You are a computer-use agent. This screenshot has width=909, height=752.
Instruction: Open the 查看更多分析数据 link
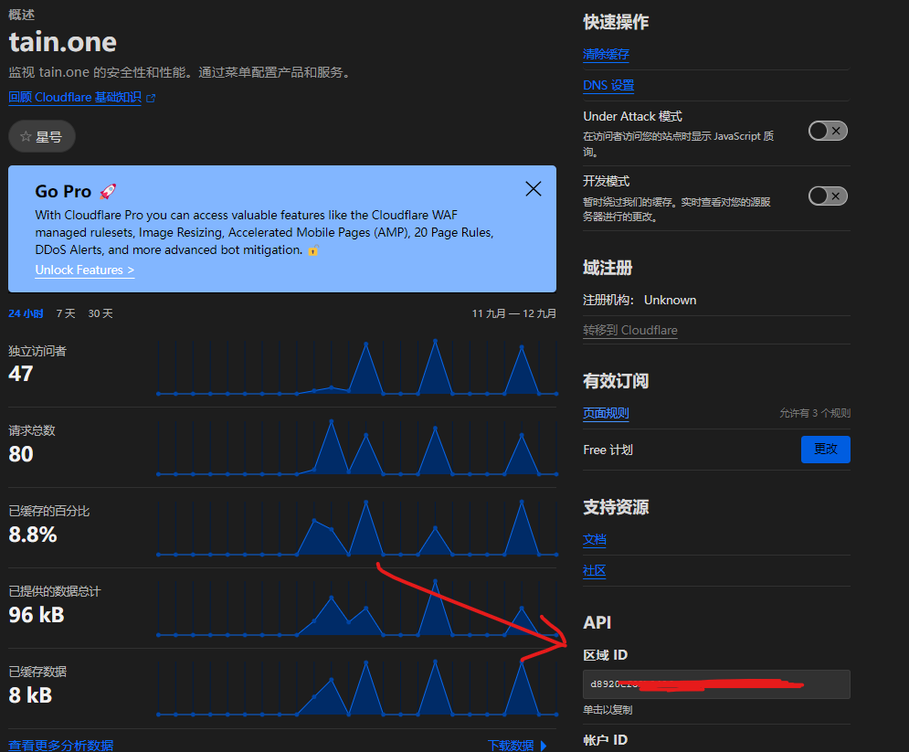tap(61, 745)
